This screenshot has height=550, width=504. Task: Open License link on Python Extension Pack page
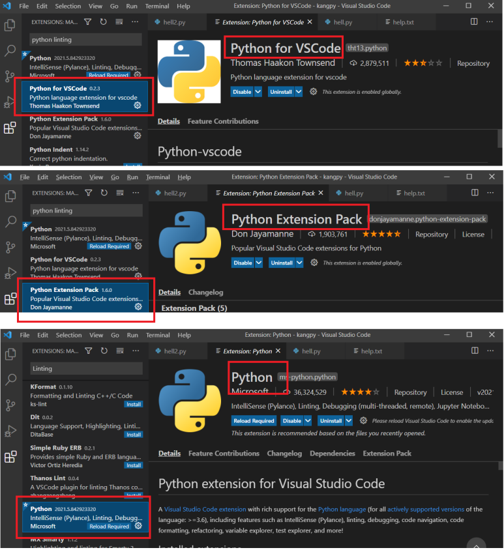click(473, 235)
